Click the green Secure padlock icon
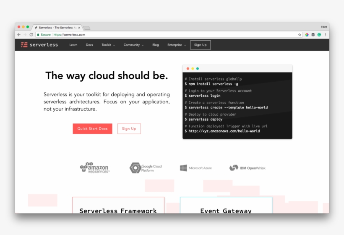The width and height of the screenshot is (344, 235). tap(38, 35)
